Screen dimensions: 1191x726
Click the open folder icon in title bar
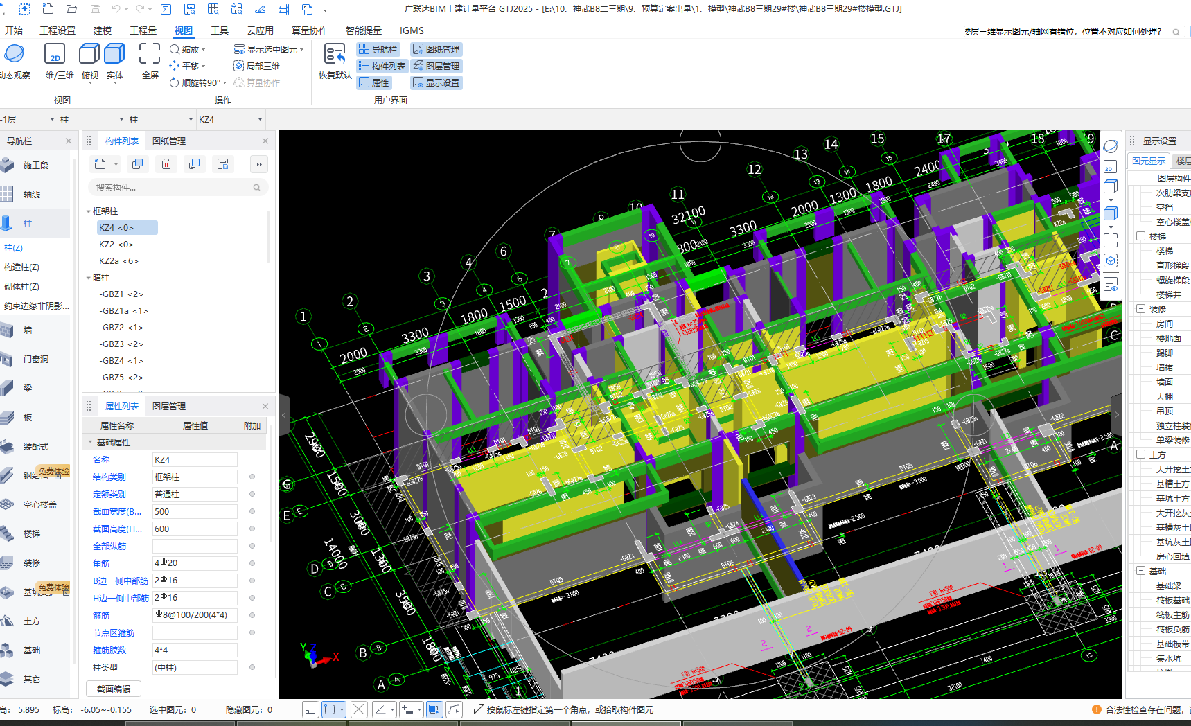point(71,9)
